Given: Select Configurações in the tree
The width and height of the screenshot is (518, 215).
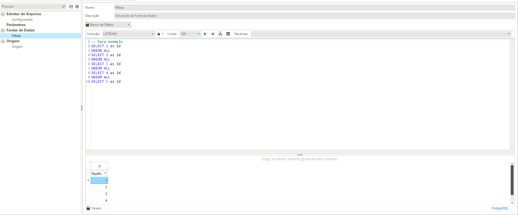Looking at the screenshot, I should tap(22, 20).
